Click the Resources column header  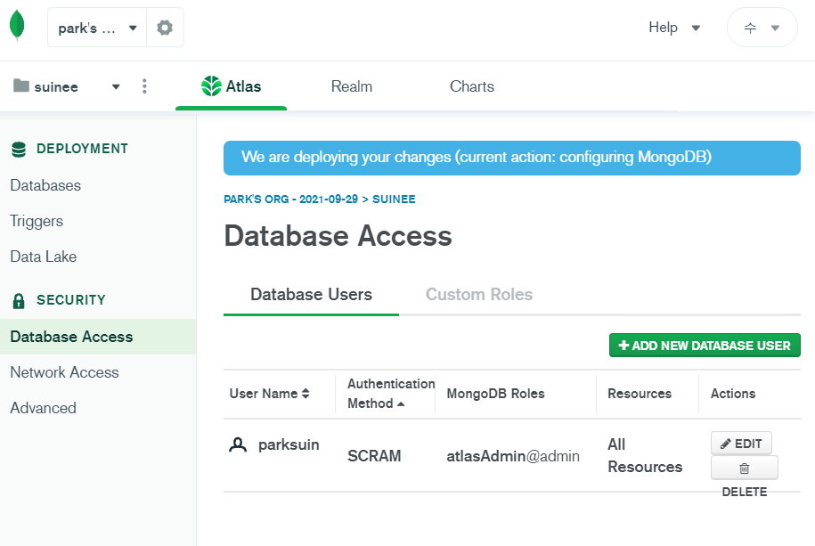coord(640,394)
